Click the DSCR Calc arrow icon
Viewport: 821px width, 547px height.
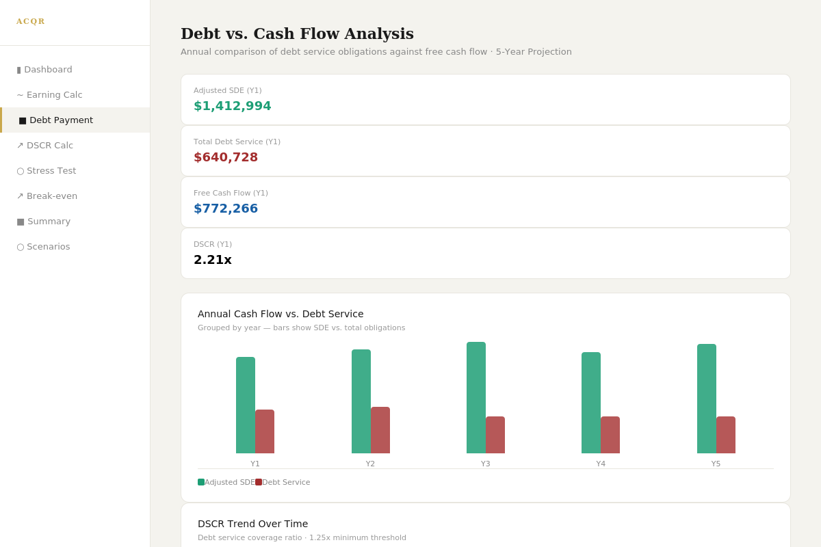(x=20, y=146)
